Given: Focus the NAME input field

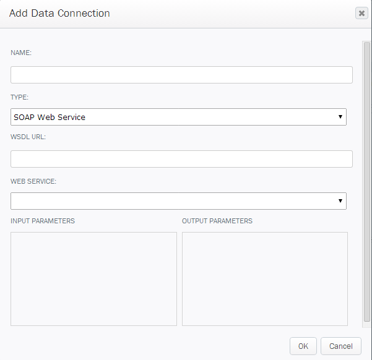Looking at the screenshot, I should (181, 75).
